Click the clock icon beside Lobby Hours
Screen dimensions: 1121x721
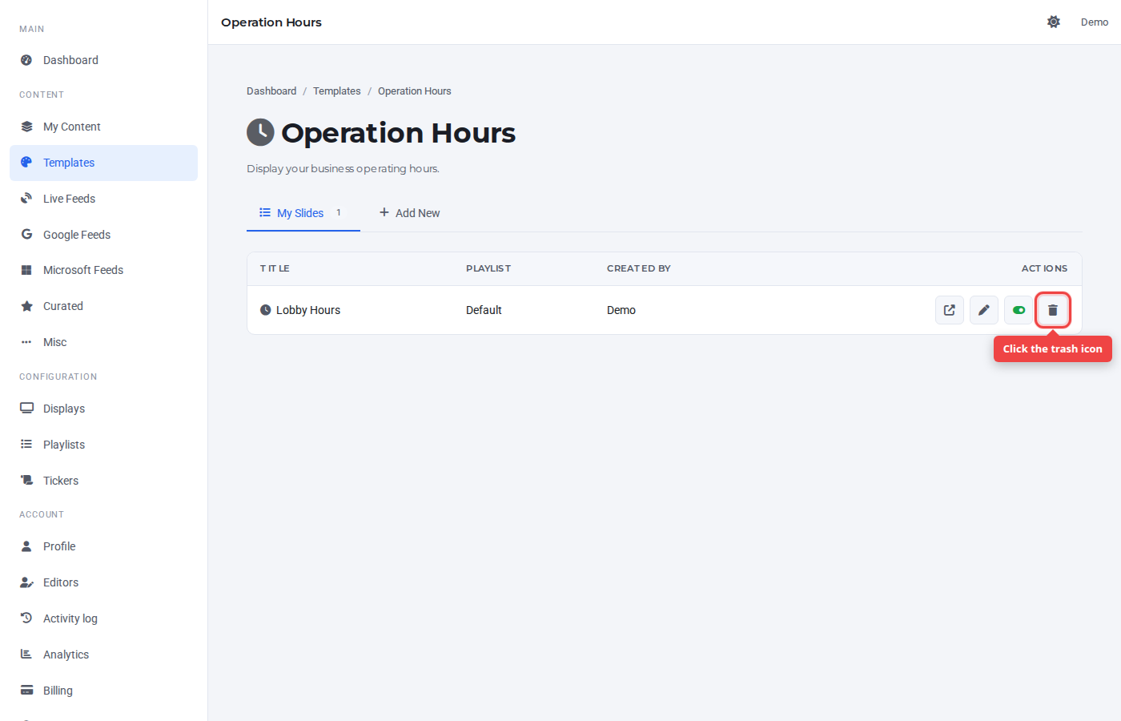tap(266, 310)
